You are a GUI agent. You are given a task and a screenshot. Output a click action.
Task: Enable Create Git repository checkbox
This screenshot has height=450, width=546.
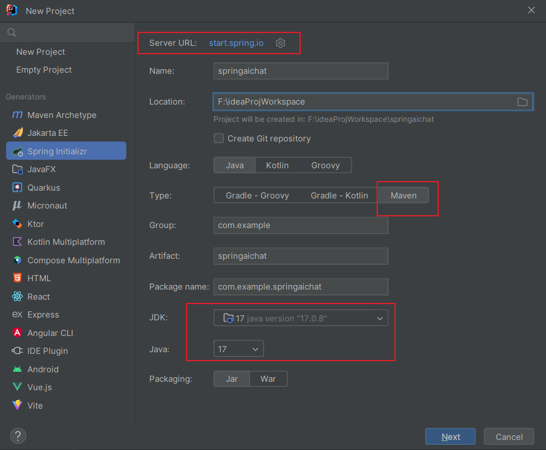(x=219, y=138)
